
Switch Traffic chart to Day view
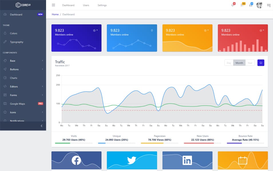229,62
